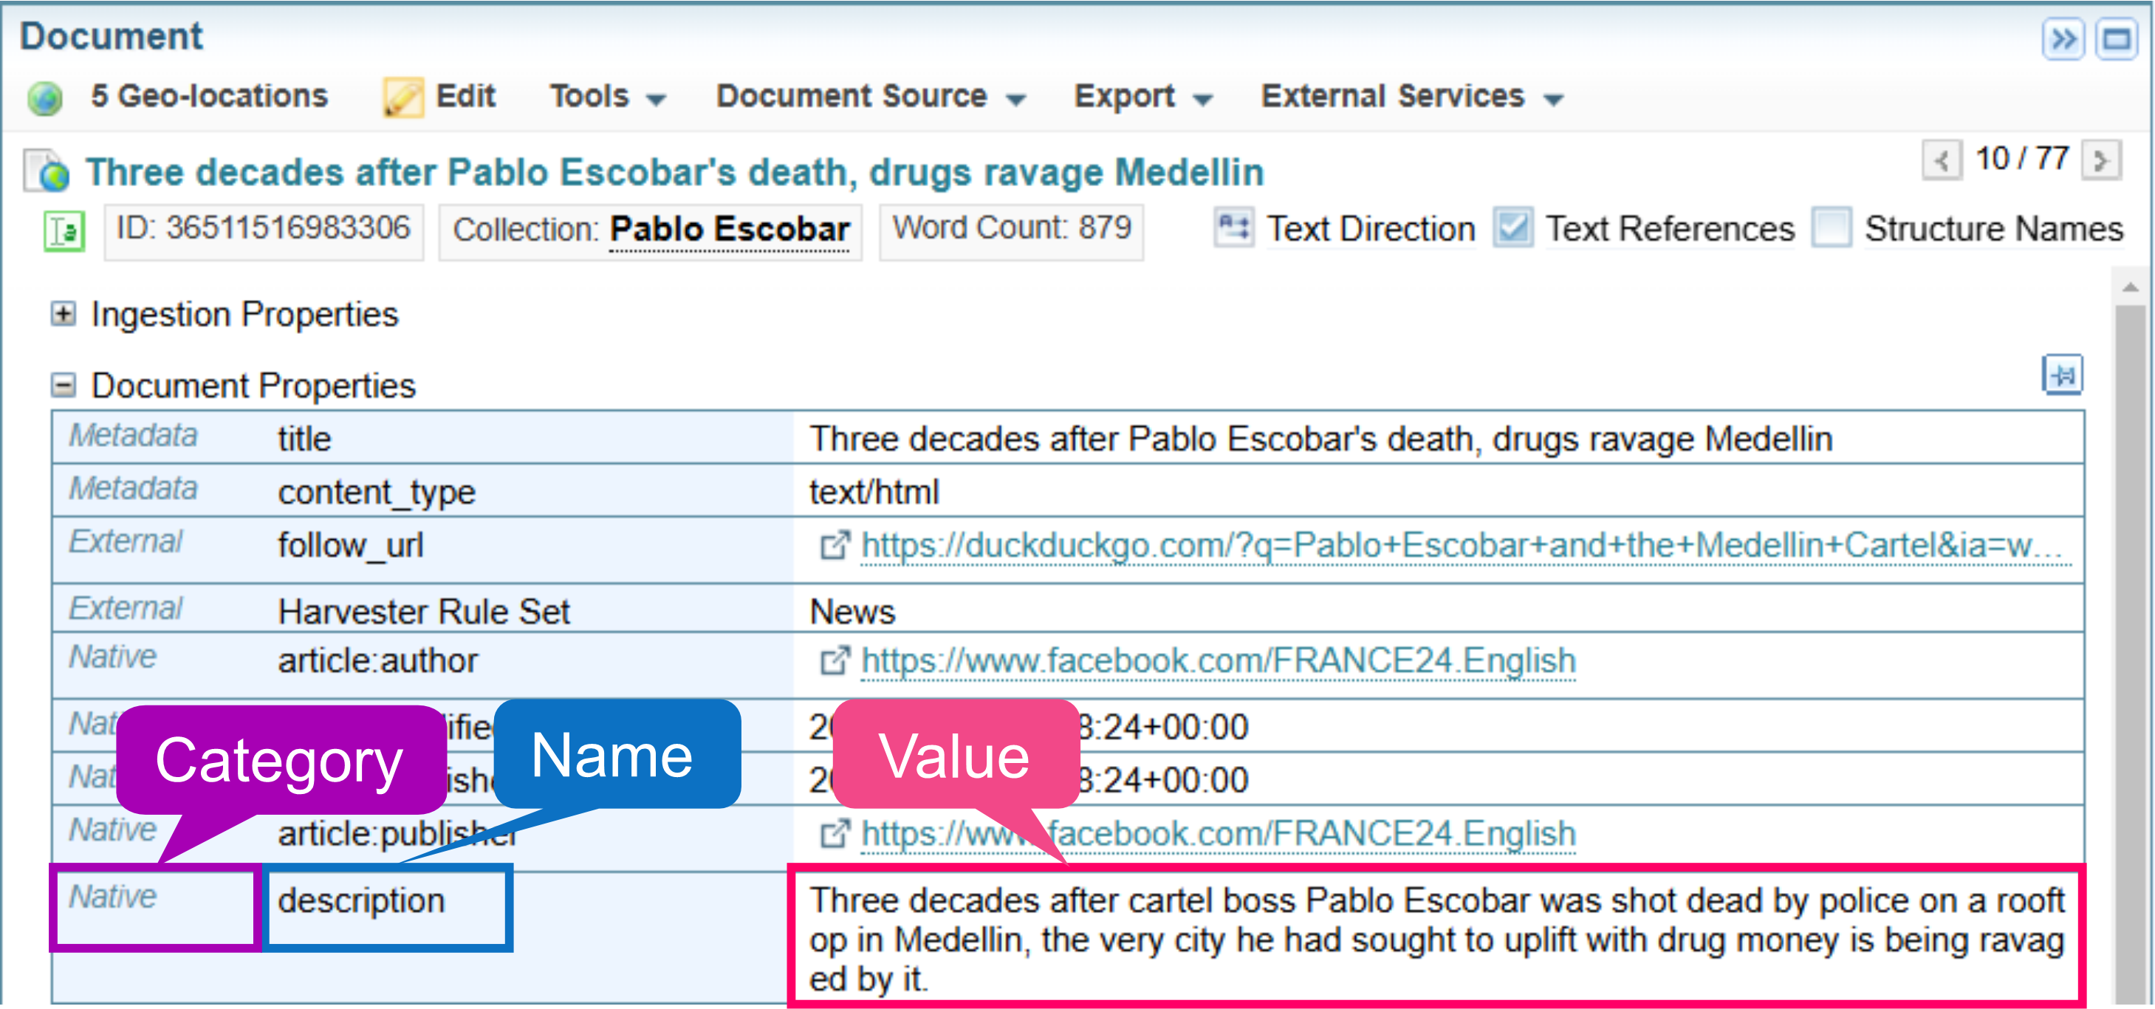Click the pencil Edit icon

coord(402,98)
